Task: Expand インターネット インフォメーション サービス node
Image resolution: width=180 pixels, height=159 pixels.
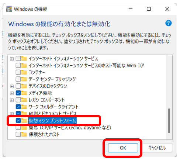Action: pos(12,59)
